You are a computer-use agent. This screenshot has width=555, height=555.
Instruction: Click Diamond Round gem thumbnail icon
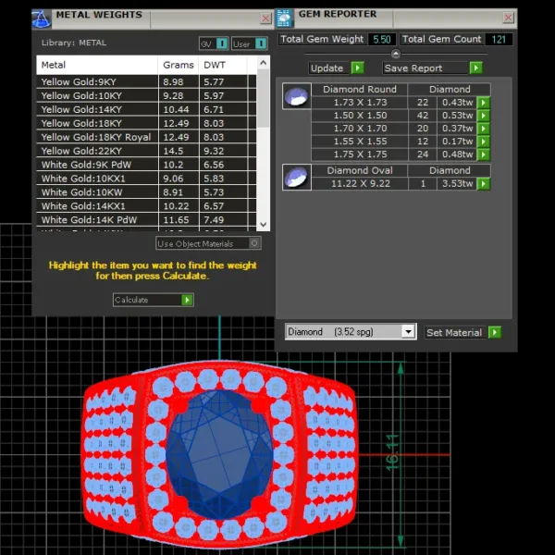(x=297, y=96)
